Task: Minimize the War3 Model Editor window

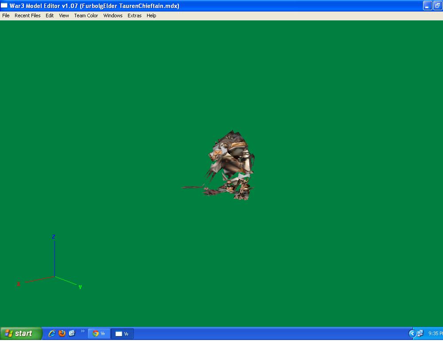Action: click(x=427, y=6)
